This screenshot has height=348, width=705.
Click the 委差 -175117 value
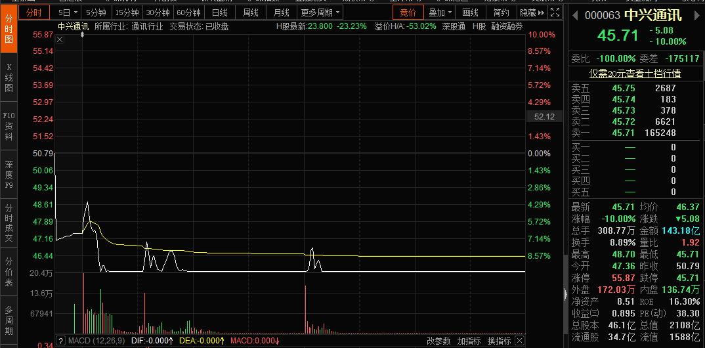[681, 58]
